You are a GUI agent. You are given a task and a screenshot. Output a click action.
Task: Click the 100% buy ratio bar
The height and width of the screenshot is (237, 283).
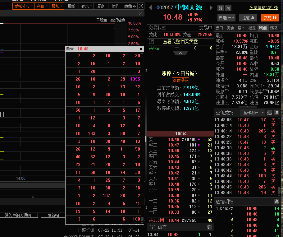coord(181,134)
